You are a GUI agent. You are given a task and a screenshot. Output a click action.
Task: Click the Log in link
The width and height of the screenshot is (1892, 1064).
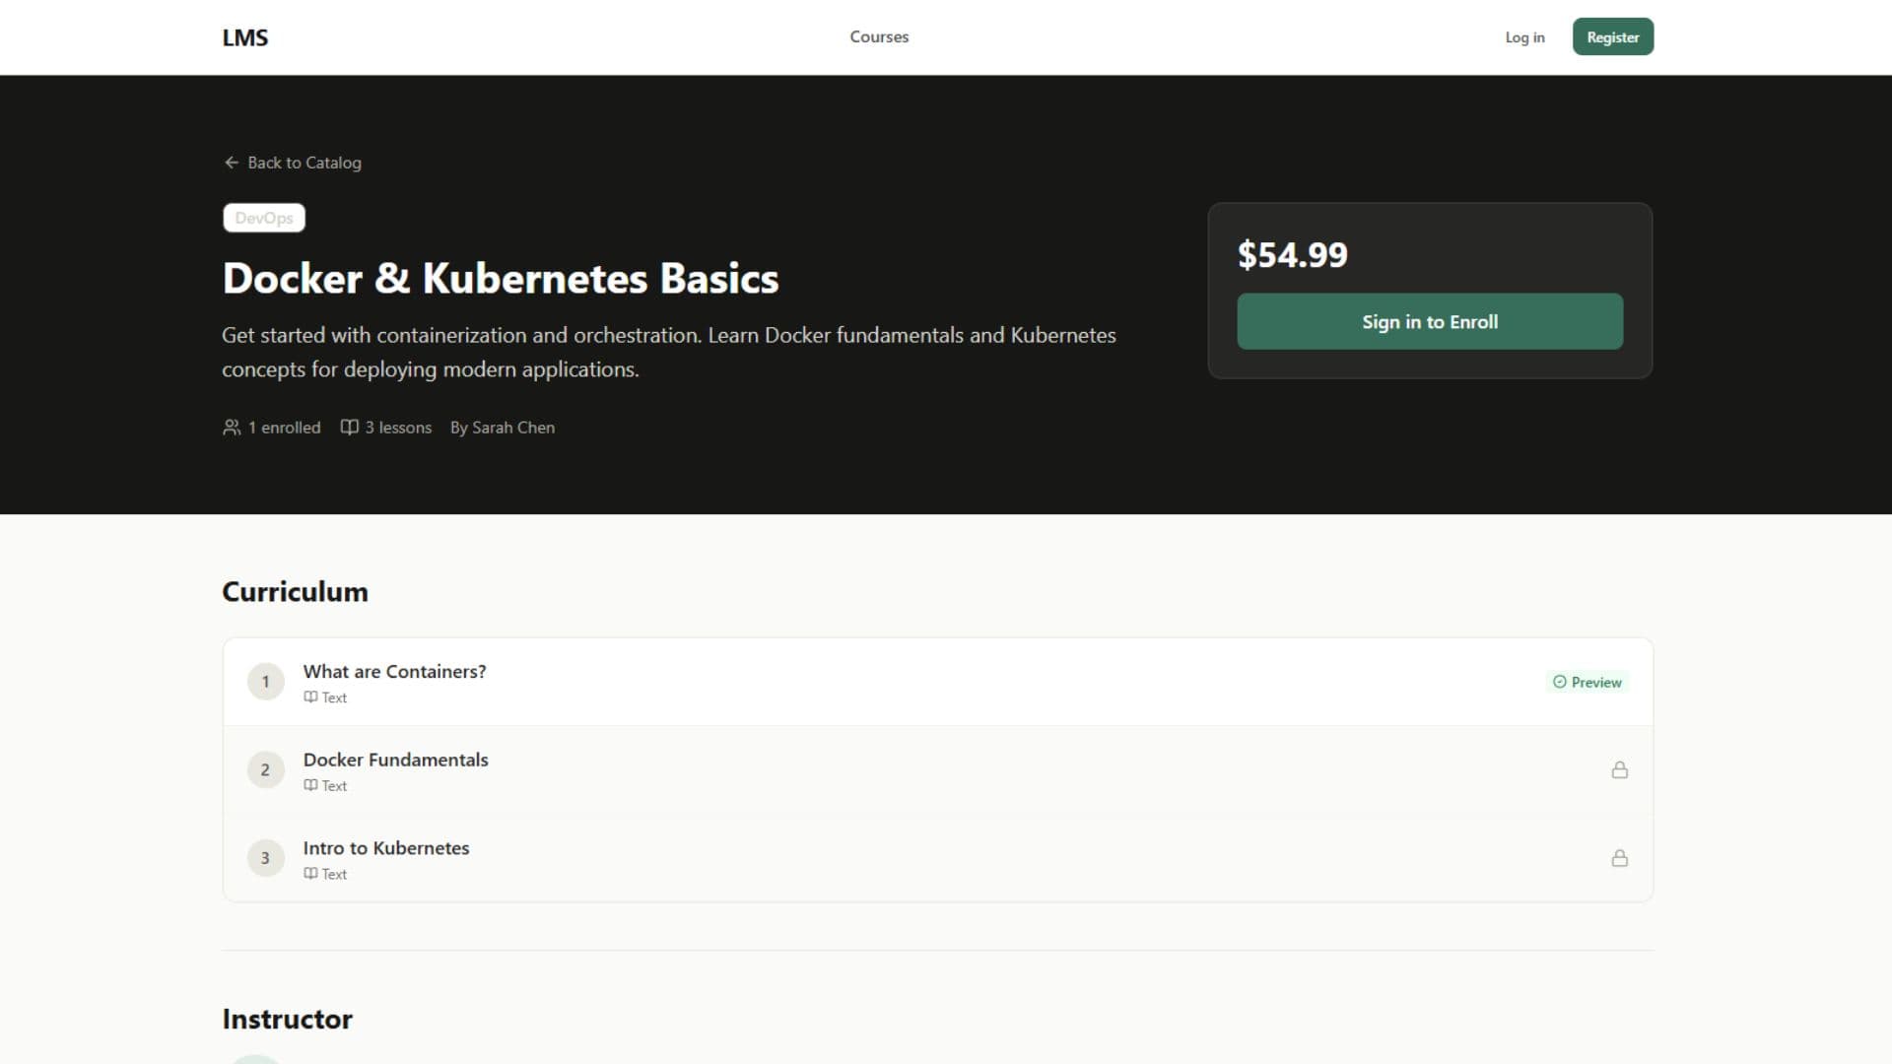(1524, 37)
